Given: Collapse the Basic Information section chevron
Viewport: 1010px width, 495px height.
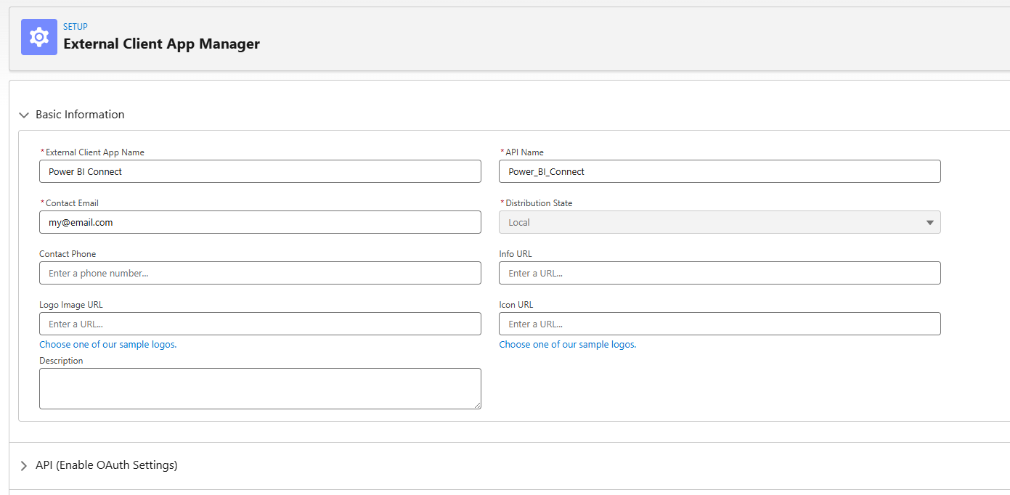Looking at the screenshot, I should [24, 115].
